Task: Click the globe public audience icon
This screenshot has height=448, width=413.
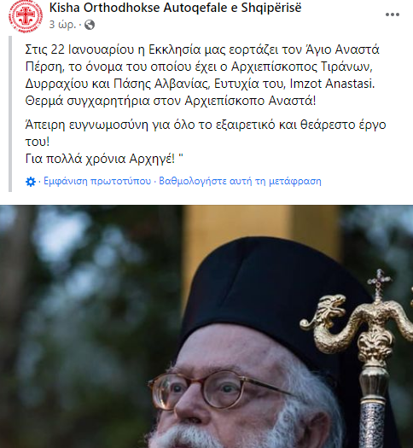Action: 90,25
